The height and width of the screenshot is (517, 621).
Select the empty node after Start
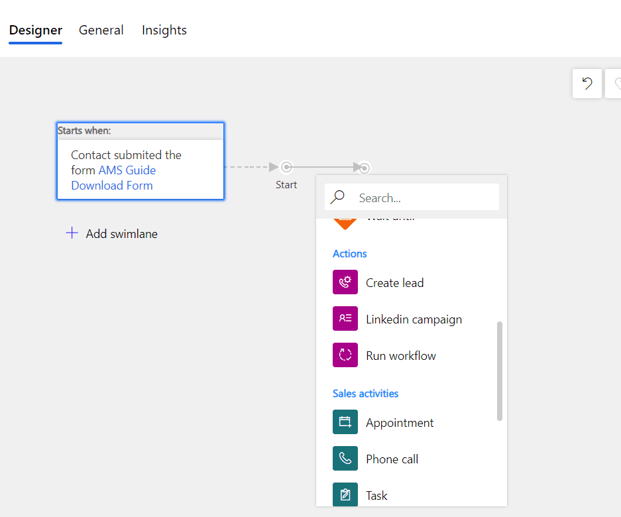(x=365, y=168)
